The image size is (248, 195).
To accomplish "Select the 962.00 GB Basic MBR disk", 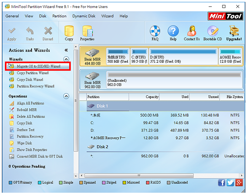I will (93, 80).
